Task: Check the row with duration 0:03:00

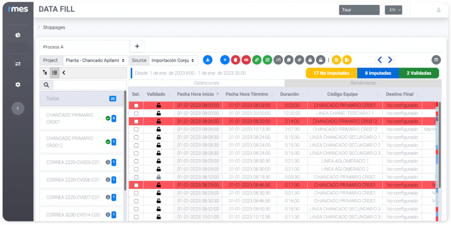Action: pyautogui.click(x=136, y=106)
